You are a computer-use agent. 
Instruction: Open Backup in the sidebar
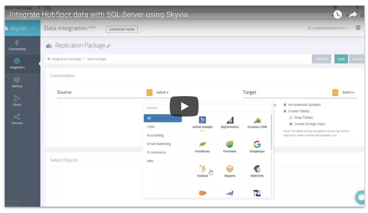pos(17,82)
